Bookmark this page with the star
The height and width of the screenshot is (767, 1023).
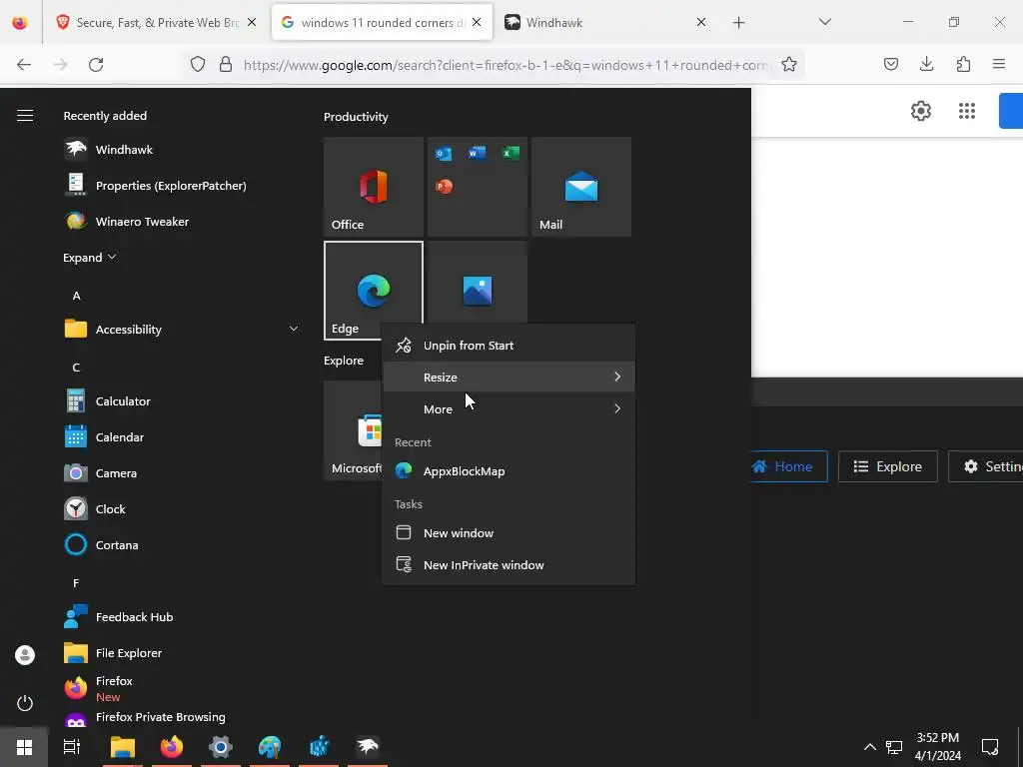(x=789, y=64)
